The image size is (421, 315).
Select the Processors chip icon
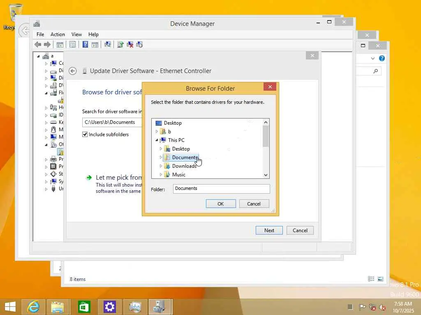[53, 167]
